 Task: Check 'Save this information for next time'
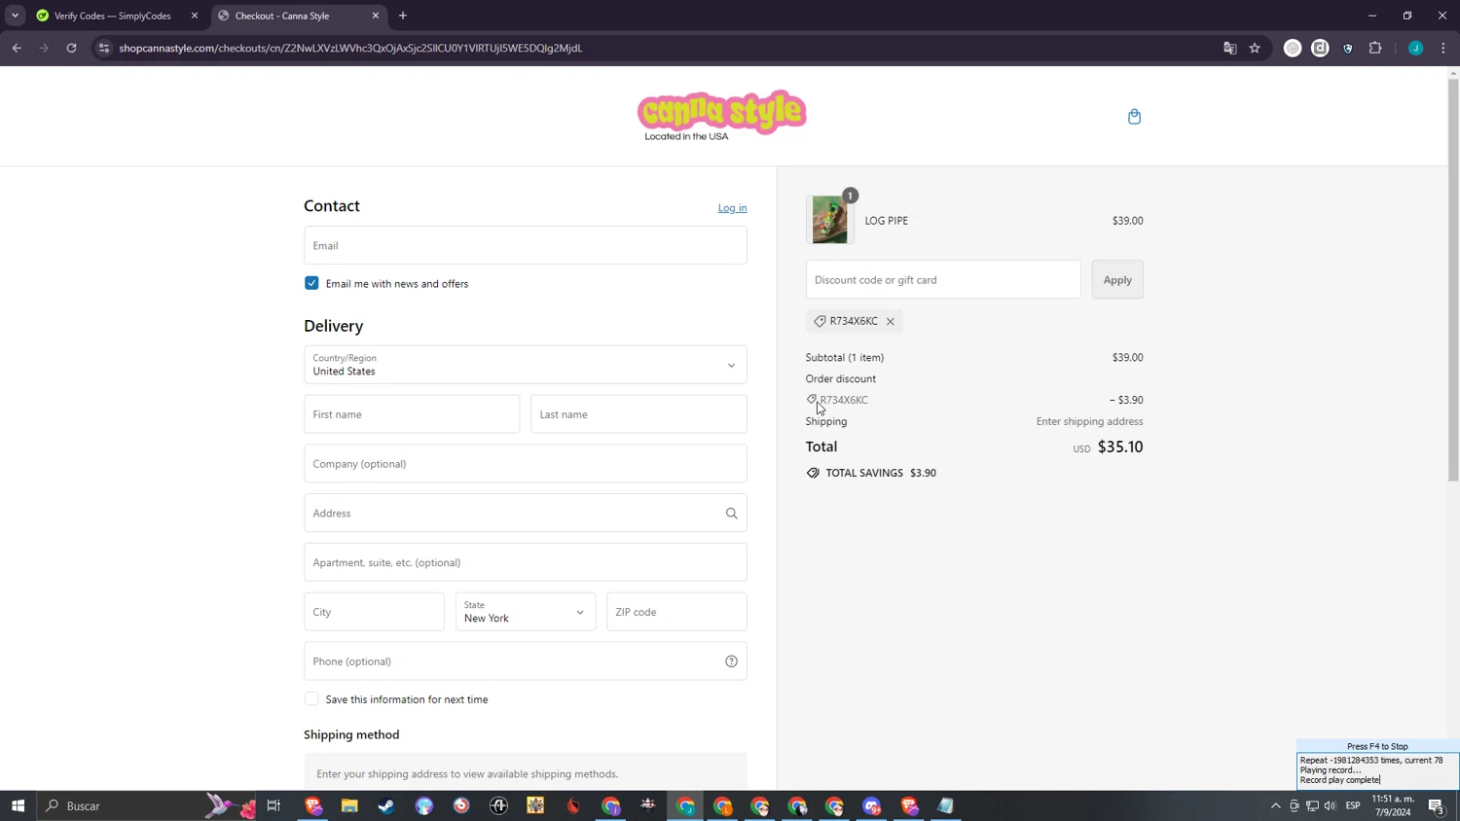[x=311, y=699]
